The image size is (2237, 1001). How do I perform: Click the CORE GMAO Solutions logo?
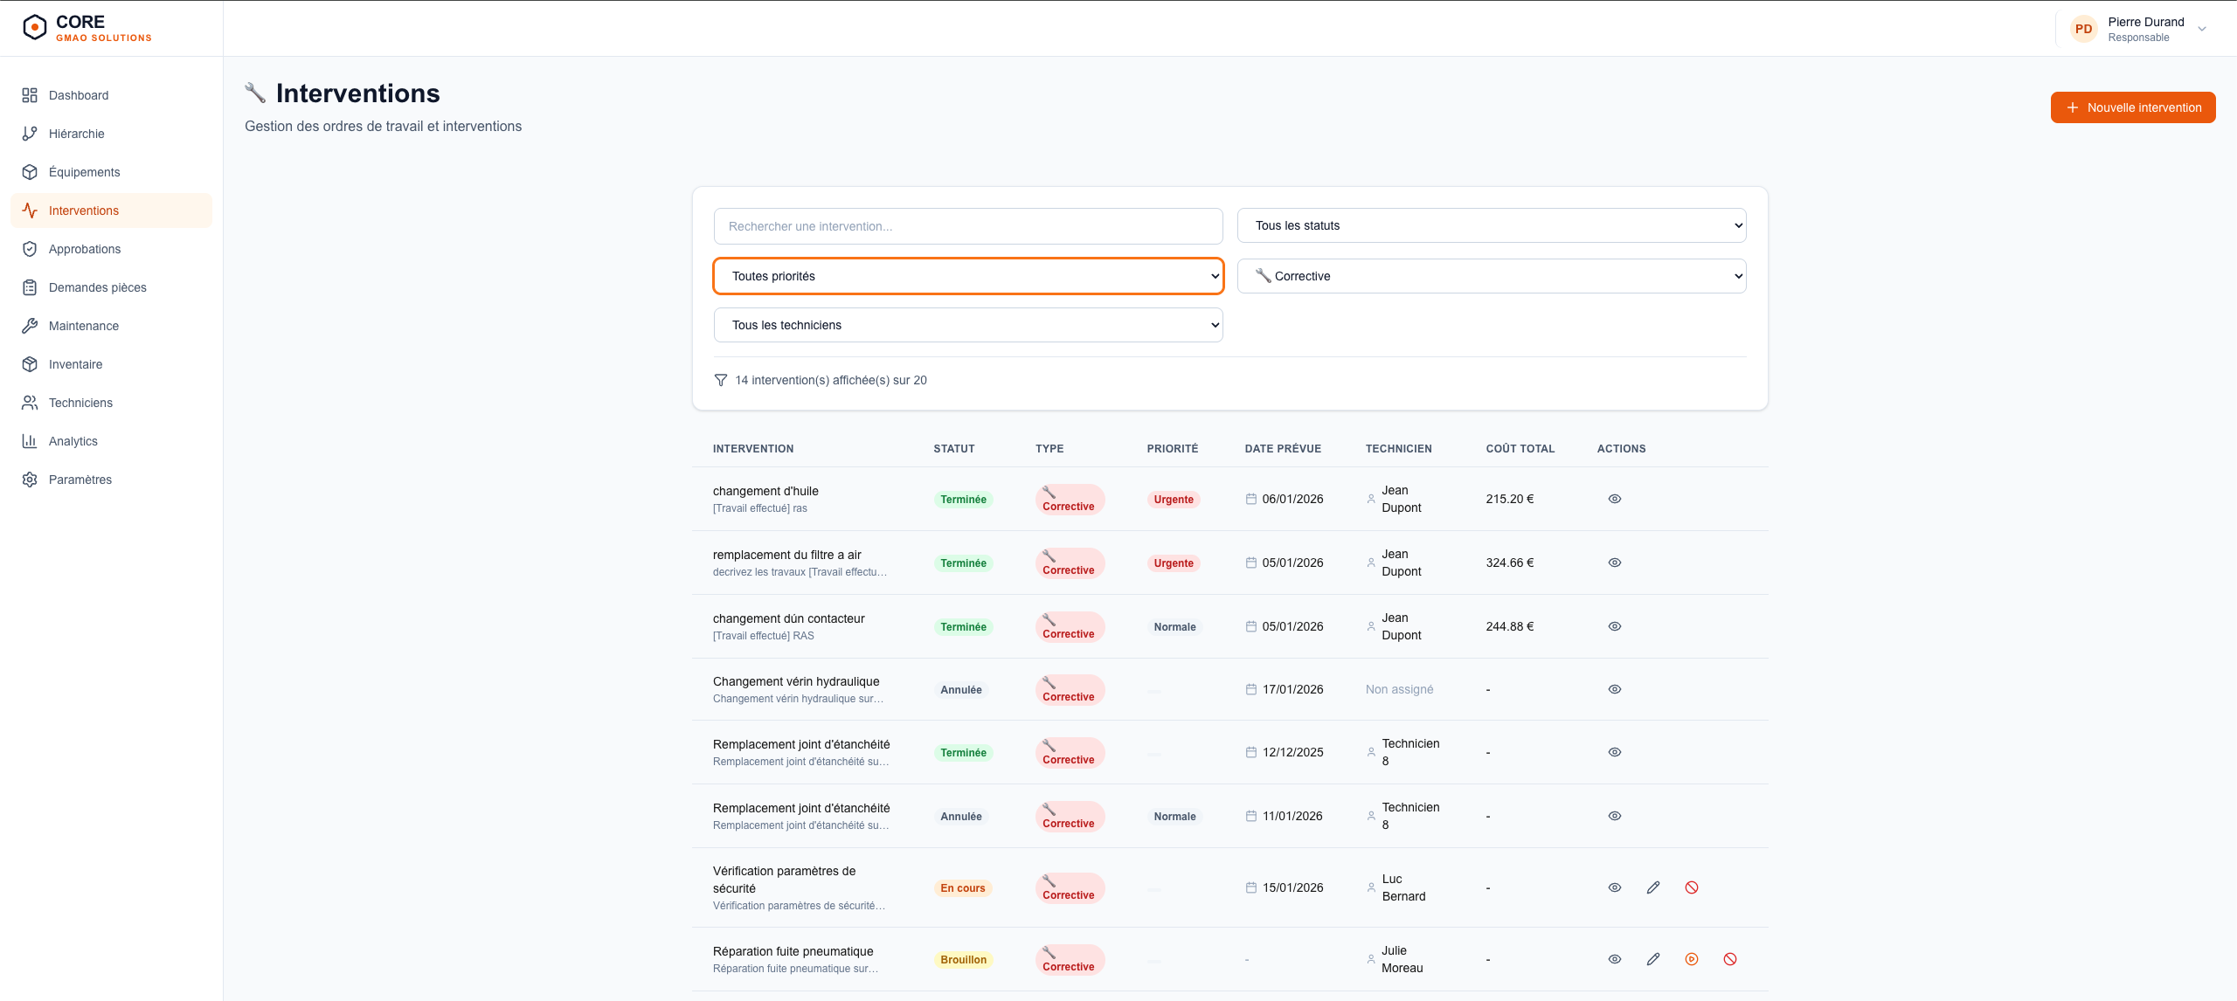click(87, 28)
